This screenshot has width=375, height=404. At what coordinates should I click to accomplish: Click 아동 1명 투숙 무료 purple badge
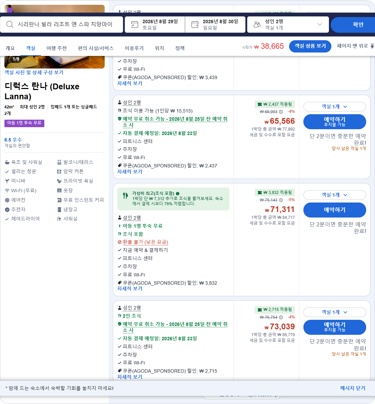pos(24,123)
